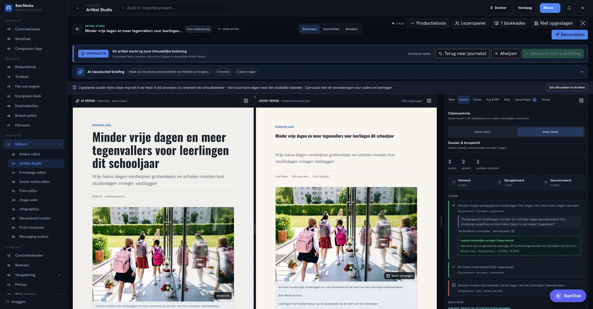
Task: Open the Opmerkingen tab
Action: point(525,100)
